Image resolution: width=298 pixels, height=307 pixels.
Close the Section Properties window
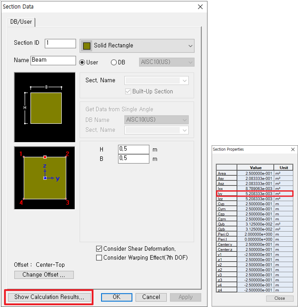293,149
